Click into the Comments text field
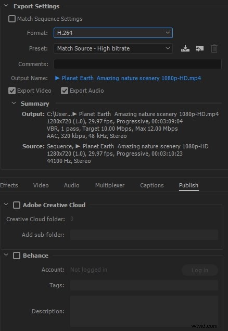228x331 pixels. point(137,64)
